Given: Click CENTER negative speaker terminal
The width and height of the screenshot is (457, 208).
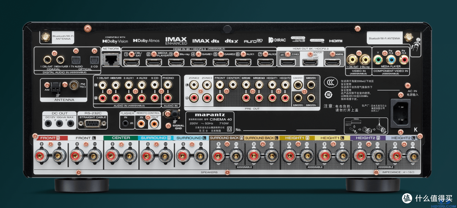Looking at the screenshot, I should (130, 156).
